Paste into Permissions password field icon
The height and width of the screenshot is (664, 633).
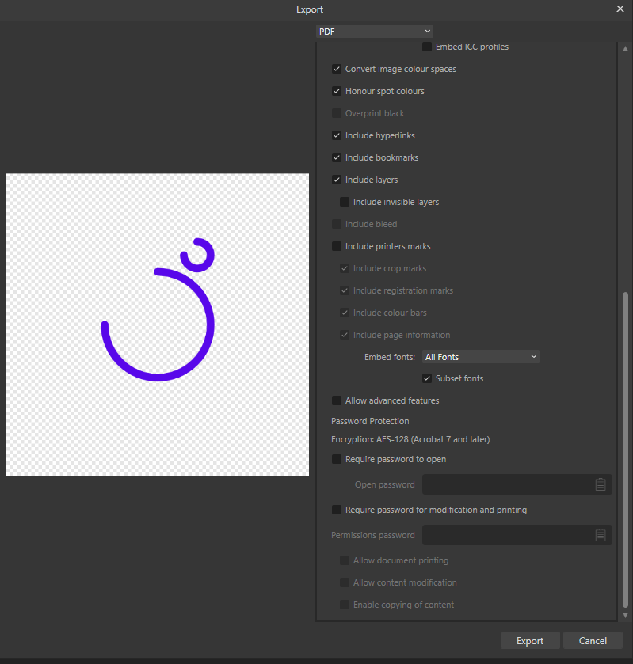601,535
